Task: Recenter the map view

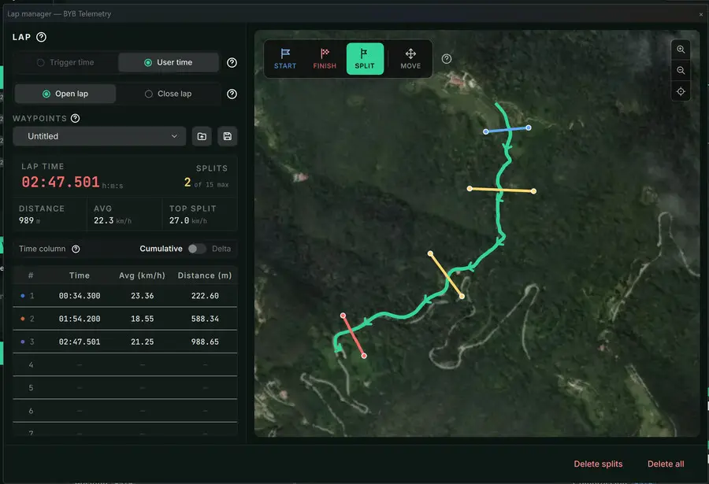Action: tap(681, 92)
